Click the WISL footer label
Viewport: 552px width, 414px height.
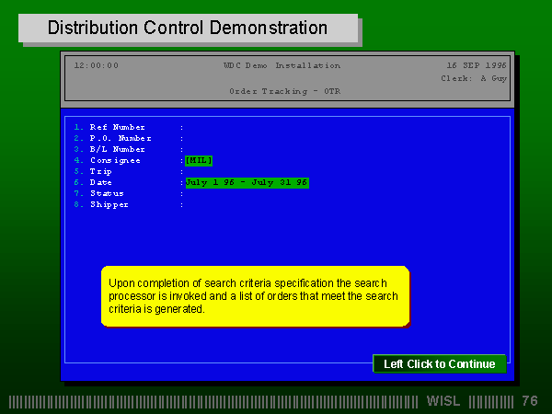click(x=443, y=401)
